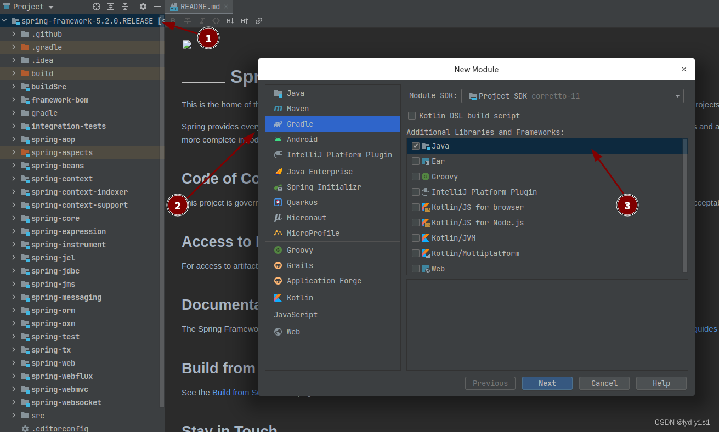
Task: Click the Next button
Action: click(x=547, y=383)
